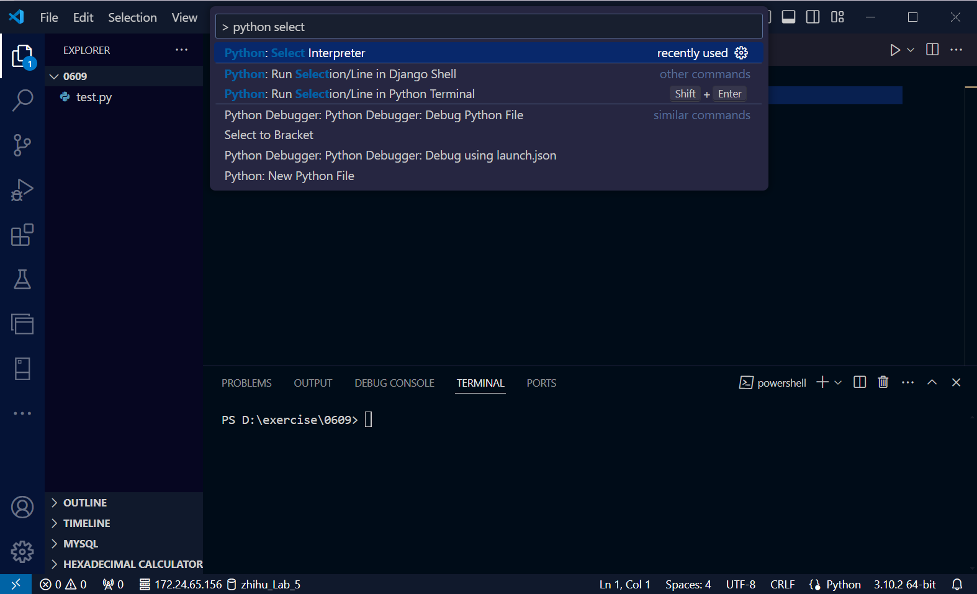Toggle the secondary side bar layout button
The width and height of the screenshot is (977, 594).
pos(813,17)
